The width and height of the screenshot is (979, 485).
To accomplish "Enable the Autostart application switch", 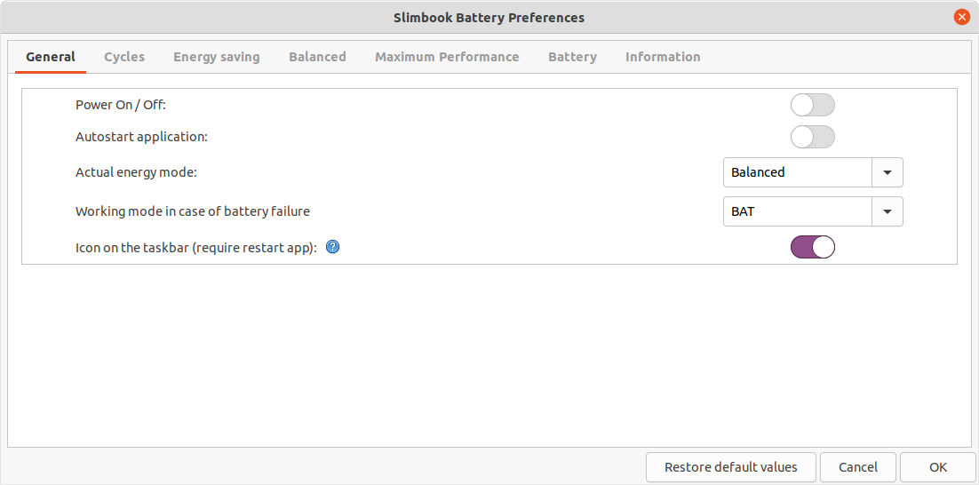I will click(x=812, y=137).
